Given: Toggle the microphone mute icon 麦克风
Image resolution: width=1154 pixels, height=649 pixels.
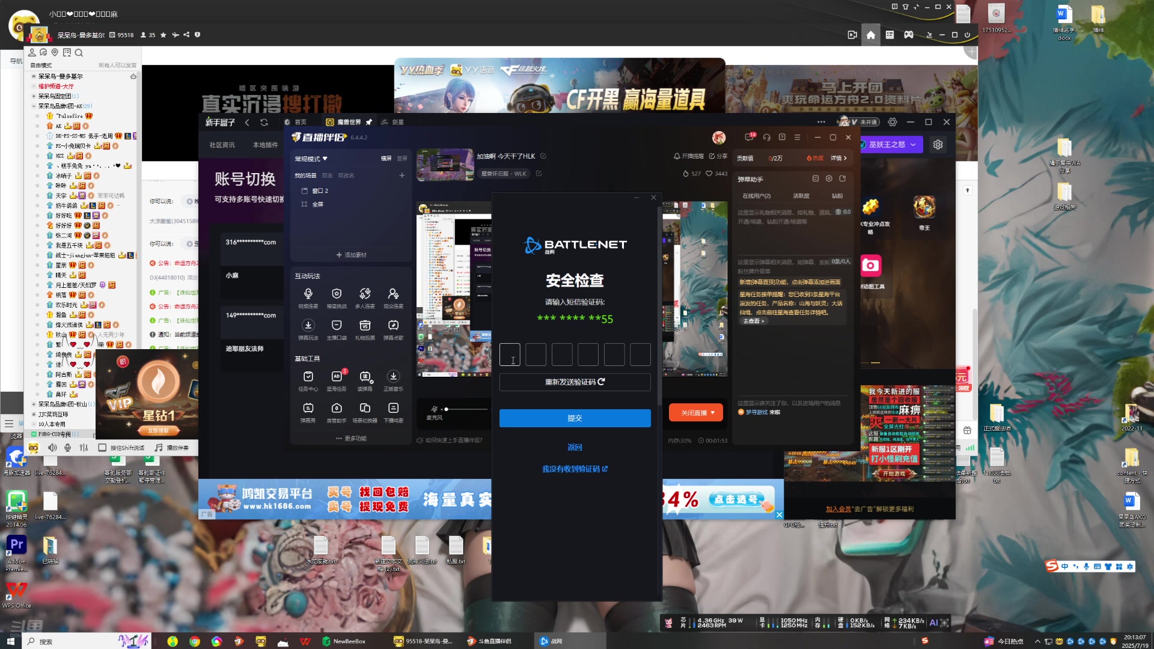Looking at the screenshot, I should point(434,409).
